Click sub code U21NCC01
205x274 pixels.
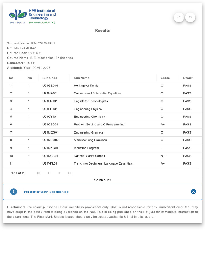click(x=50, y=156)
